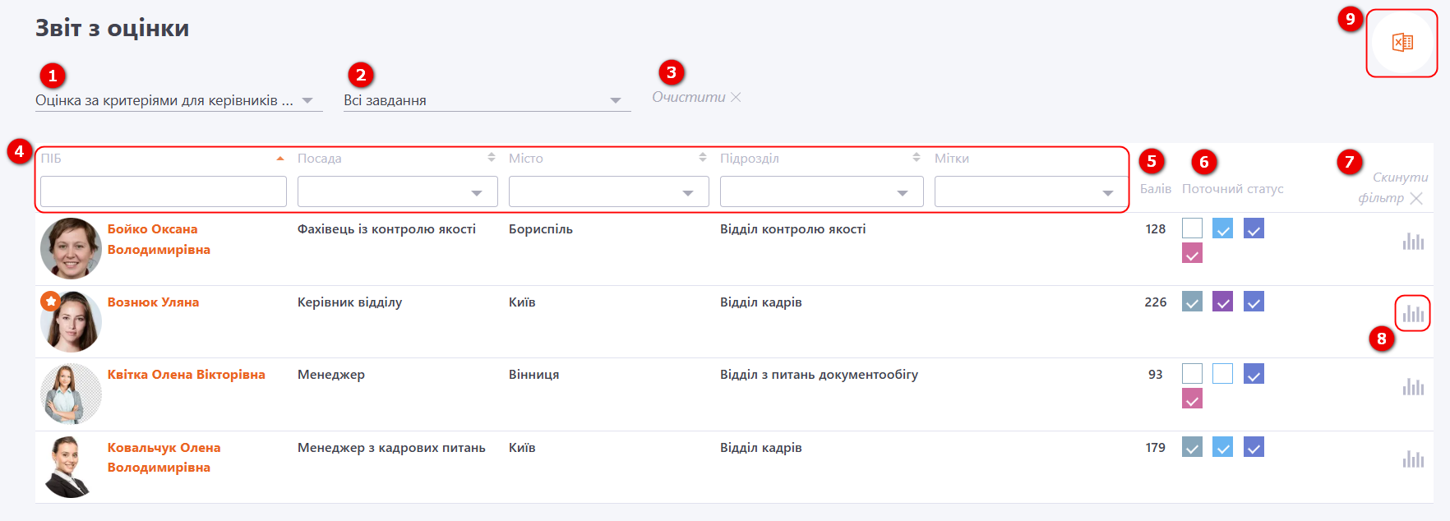The width and height of the screenshot is (1450, 521).
Task: Click the ПІБ search input field
Action: click(x=164, y=191)
